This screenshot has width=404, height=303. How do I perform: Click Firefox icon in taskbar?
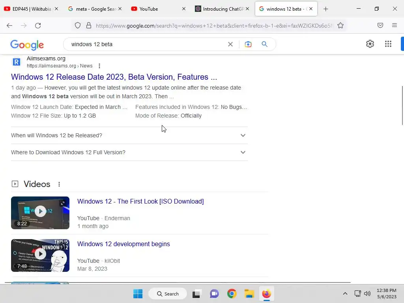click(266, 294)
